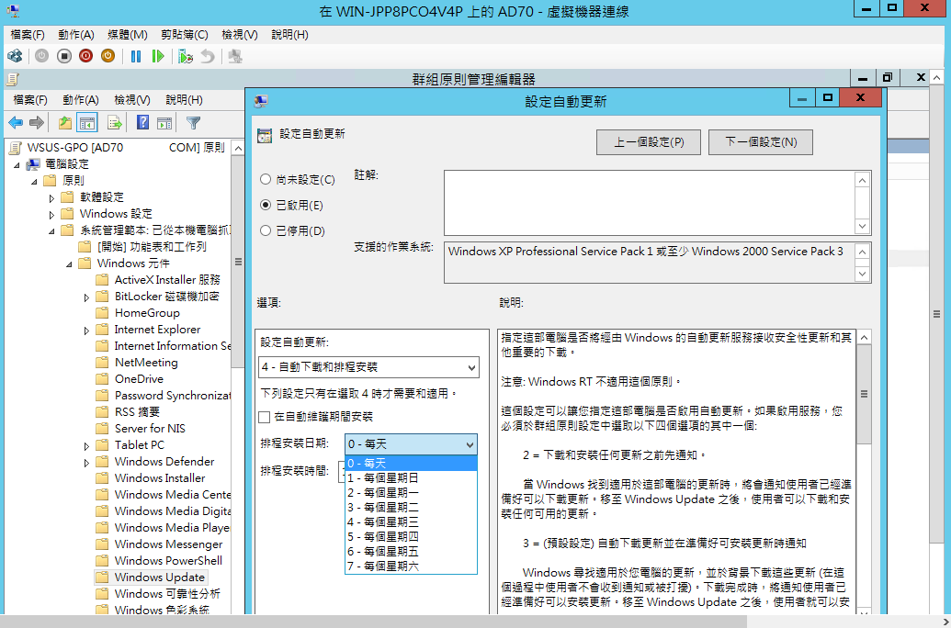Select the 尚未設定(C) radio button
This screenshot has width=951, height=628.
[x=265, y=179]
